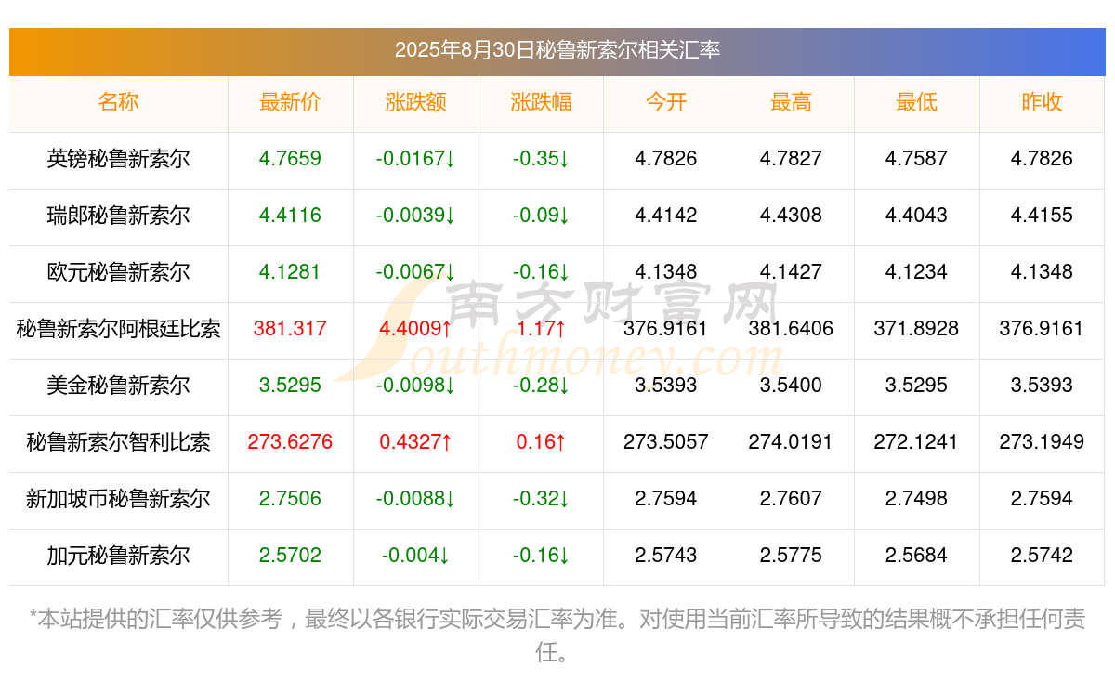Select the row name 美金秘鲁新索尔

click(x=118, y=386)
